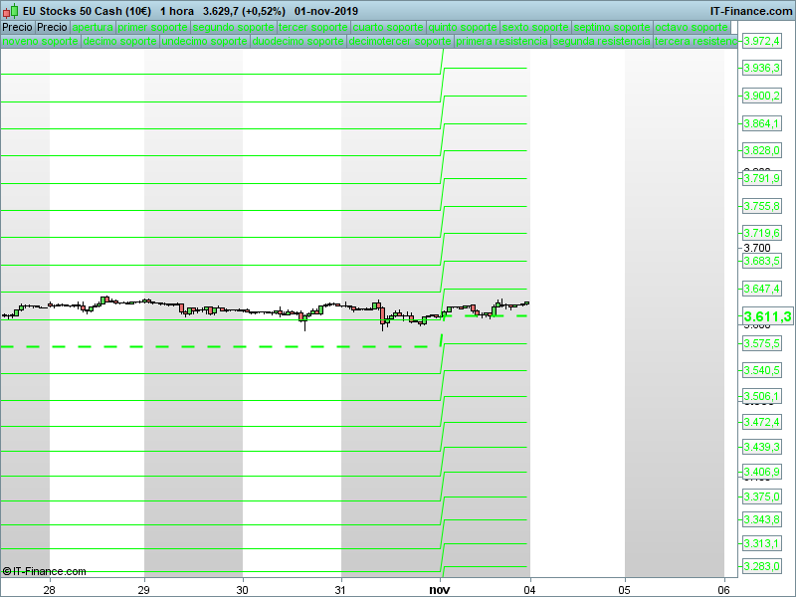Click the 3.506,1 price level label
The height and width of the screenshot is (597, 796).
[761, 396]
